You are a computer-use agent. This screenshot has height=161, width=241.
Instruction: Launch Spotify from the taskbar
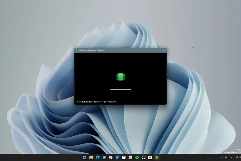[x=137, y=157]
